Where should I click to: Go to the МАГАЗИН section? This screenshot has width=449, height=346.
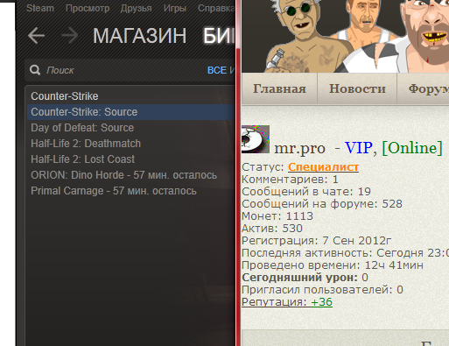pyautogui.click(x=139, y=36)
